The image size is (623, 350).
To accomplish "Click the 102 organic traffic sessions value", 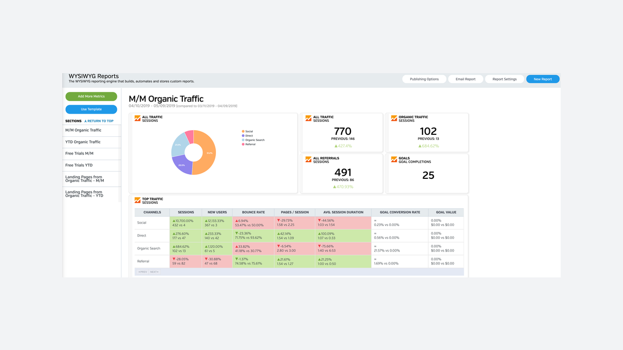I will 428,131.
